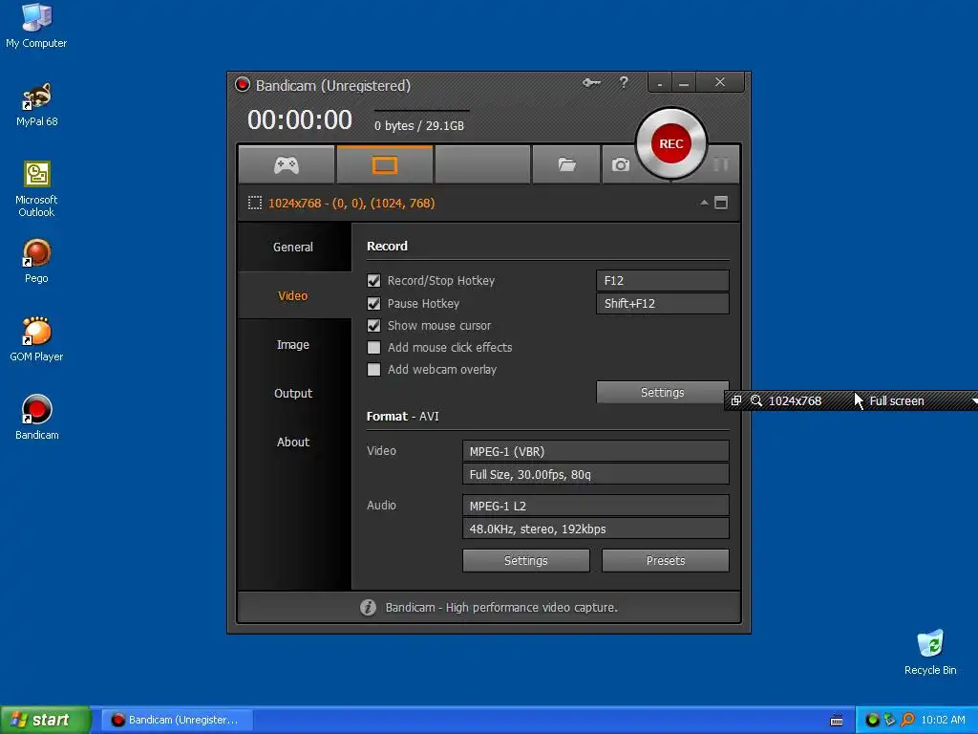Click the pause bars icon beside REC
This screenshot has height=734, width=978.
[720, 164]
